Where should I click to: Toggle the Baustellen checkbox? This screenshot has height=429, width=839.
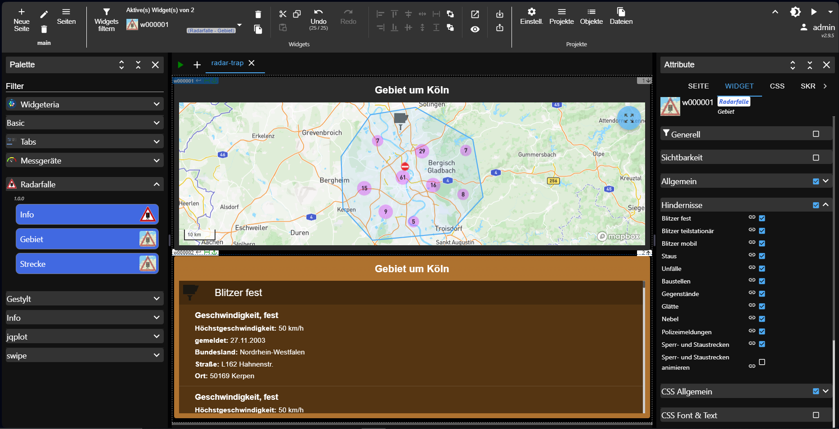coord(762,281)
